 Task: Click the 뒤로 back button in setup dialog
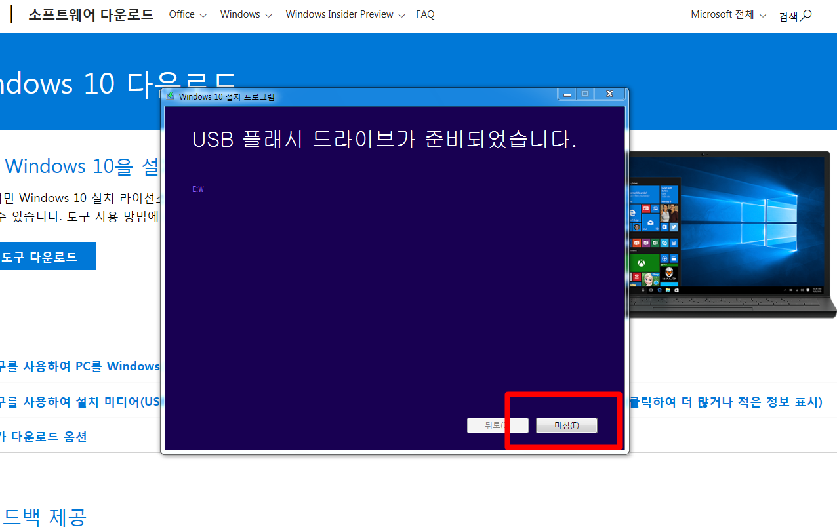(x=497, y=425)
